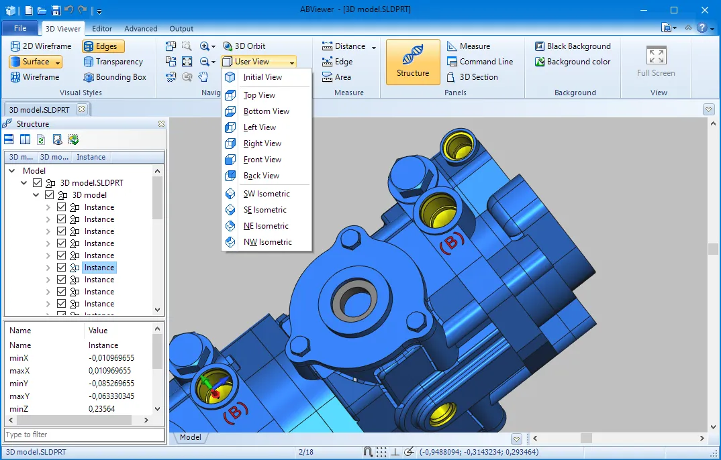The image size is (721, 460).
Task: Choose Initial View from the menu
Action: [267, 77]
